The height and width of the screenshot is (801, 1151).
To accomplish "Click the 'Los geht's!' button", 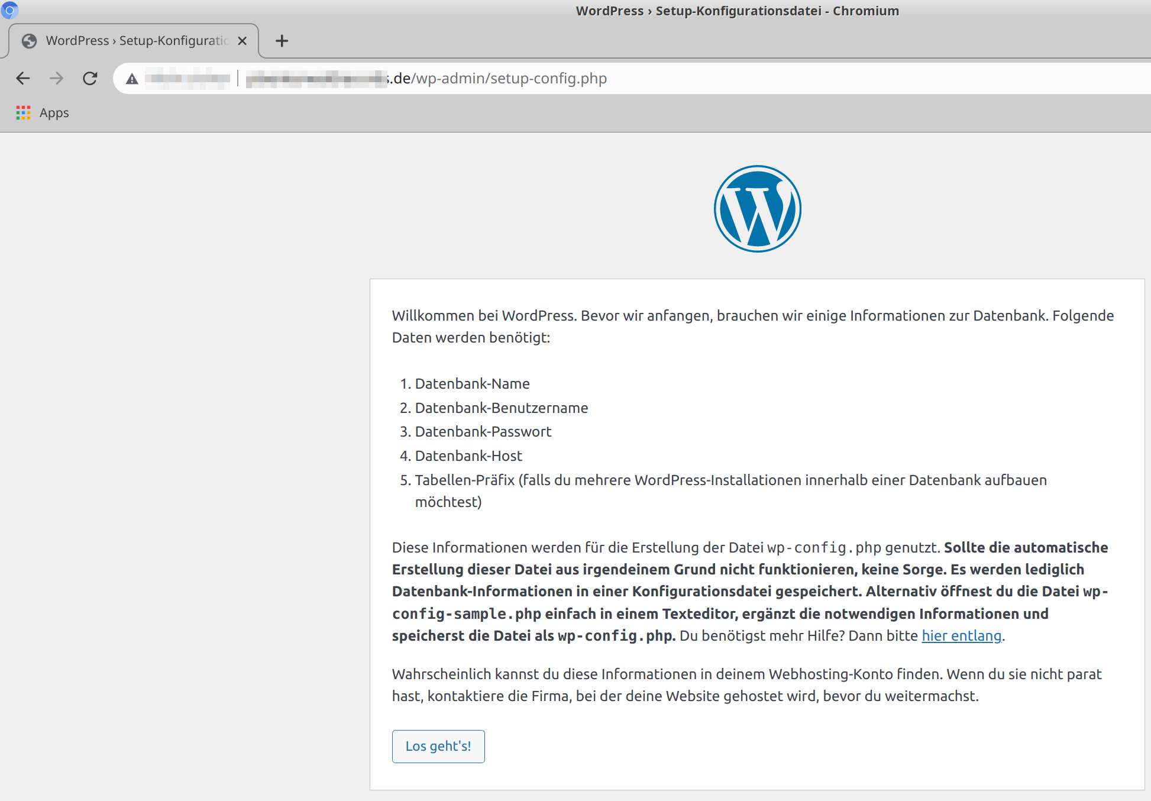I will [438, 747].
